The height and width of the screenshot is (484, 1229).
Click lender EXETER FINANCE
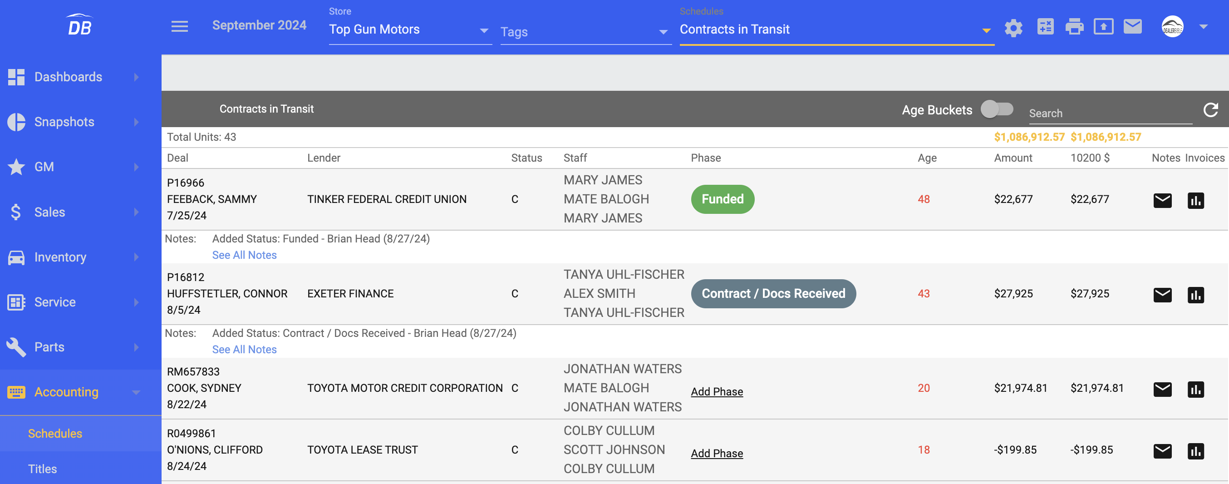pyautogui.click(x=350, y=294)
